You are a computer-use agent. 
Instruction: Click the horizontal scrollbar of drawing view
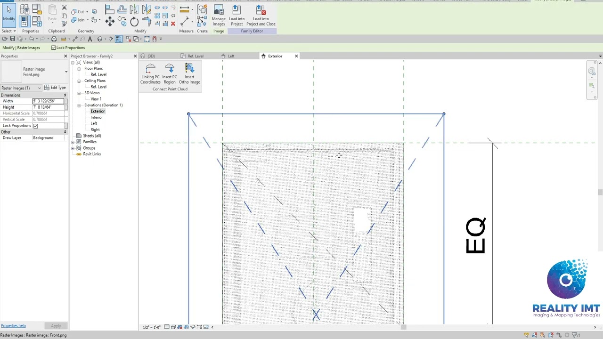coord(403,327)
